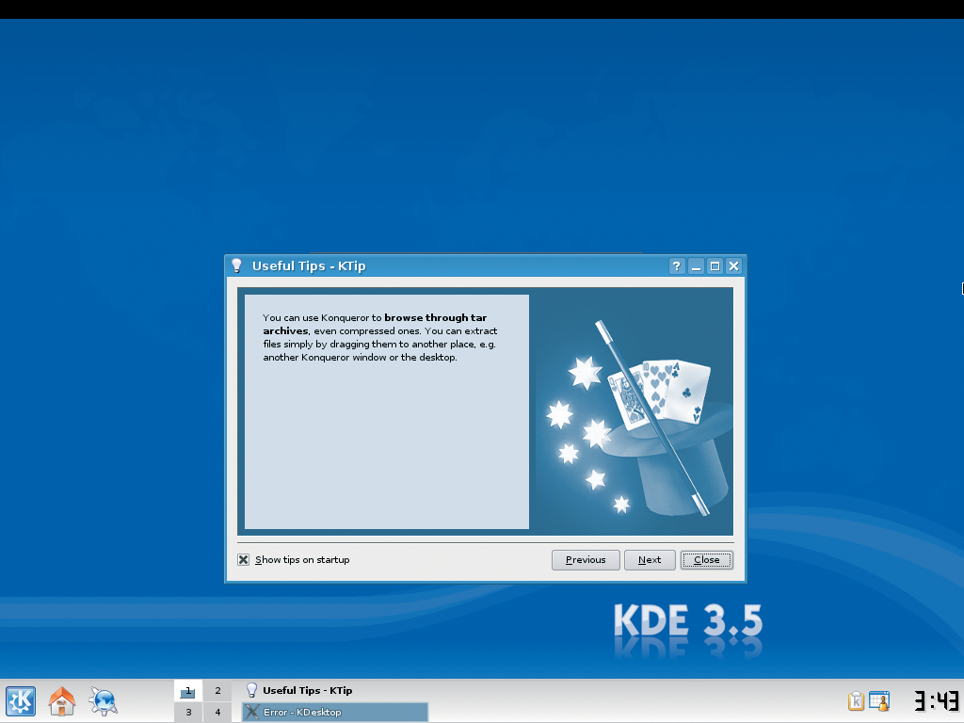Image resolution: width=964 pixels, height=723 pixels.
Task: Click the What's This help button in KTip title bar
Action: 677,266
